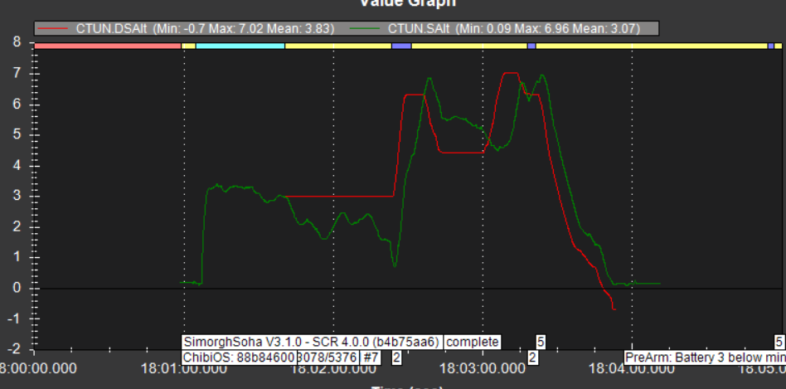The height and width of the screenshot is (389, 786).
Task: Click the cyan flight mode bar segment
Action: point(240,46)
